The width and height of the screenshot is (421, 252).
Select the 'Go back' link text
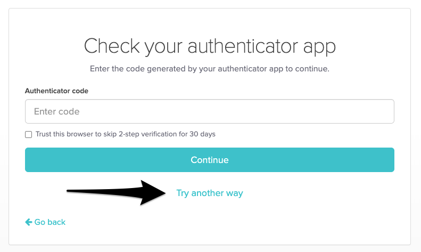coord(50,222)
